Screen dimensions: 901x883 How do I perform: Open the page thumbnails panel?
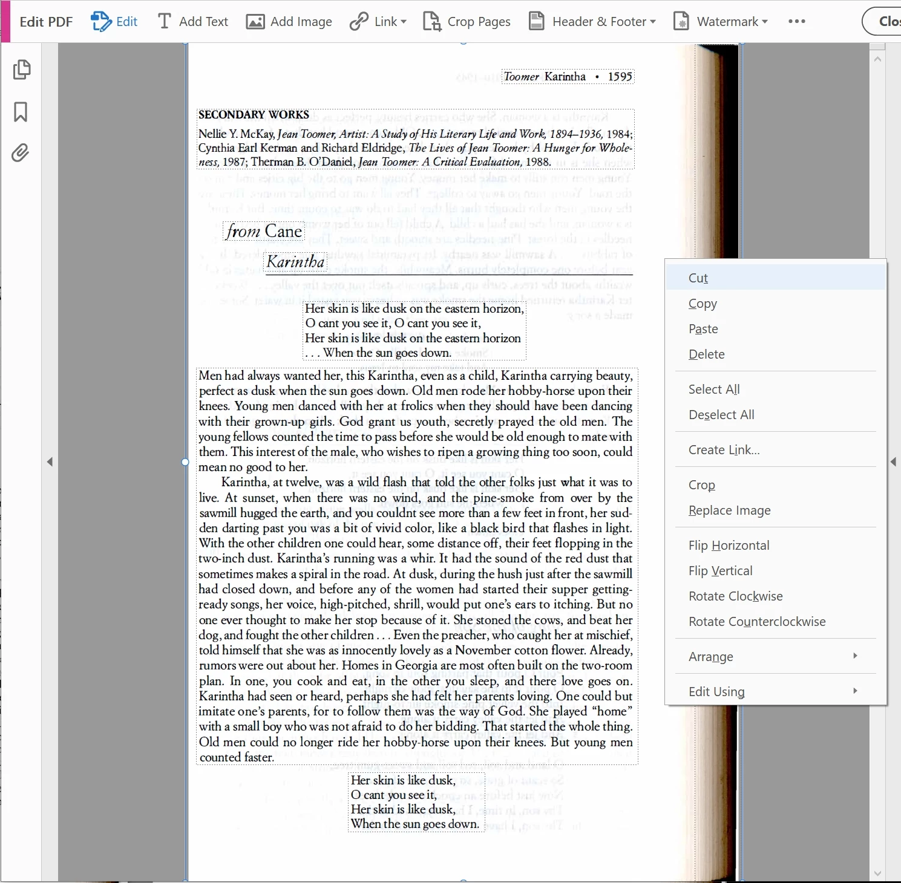pos(21,70)
